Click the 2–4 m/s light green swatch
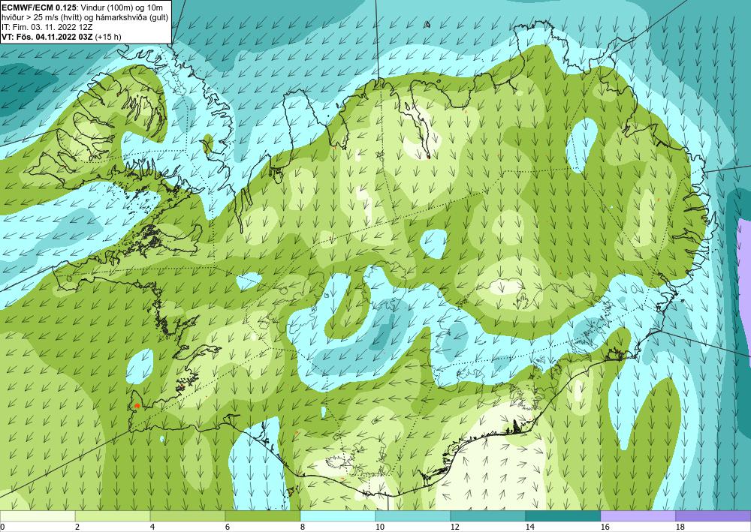This screenshot has width=751, height=532. pos(113,516)
